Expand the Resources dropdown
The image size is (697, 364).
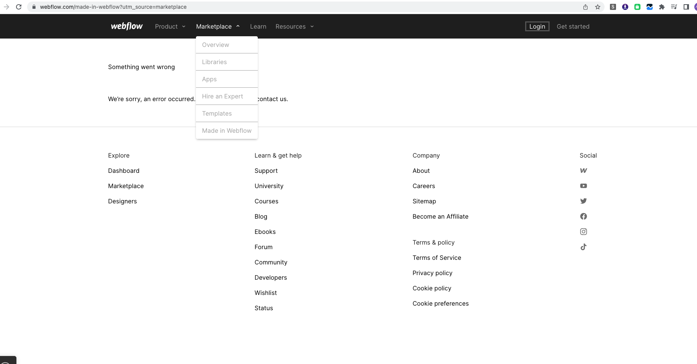(x=295, y=26)
